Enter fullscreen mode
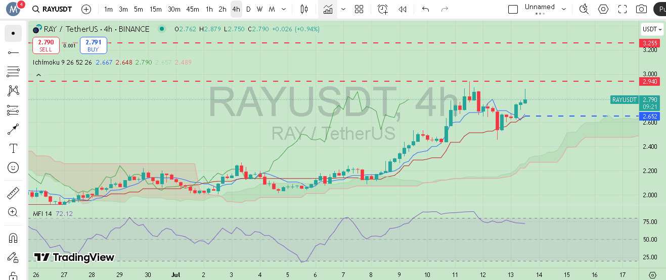The height and width of the screenshot is (280, 666). pyautogui.click(x=623, y=9)
